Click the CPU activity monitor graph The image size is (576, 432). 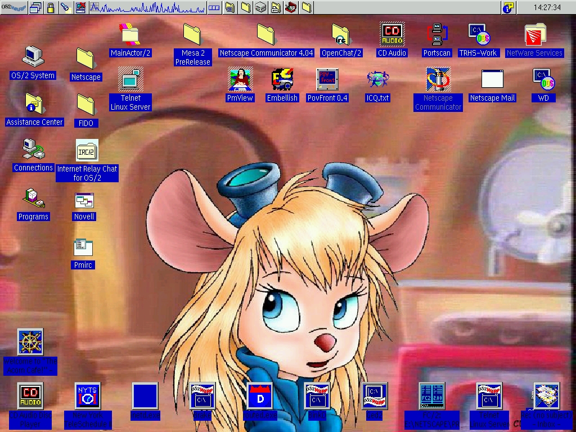147,7
